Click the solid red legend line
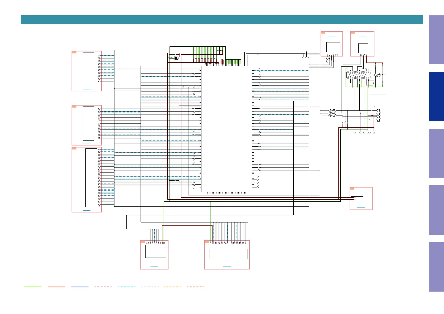Viewport: 444px width, 314px height. click(x=56, y=287)
